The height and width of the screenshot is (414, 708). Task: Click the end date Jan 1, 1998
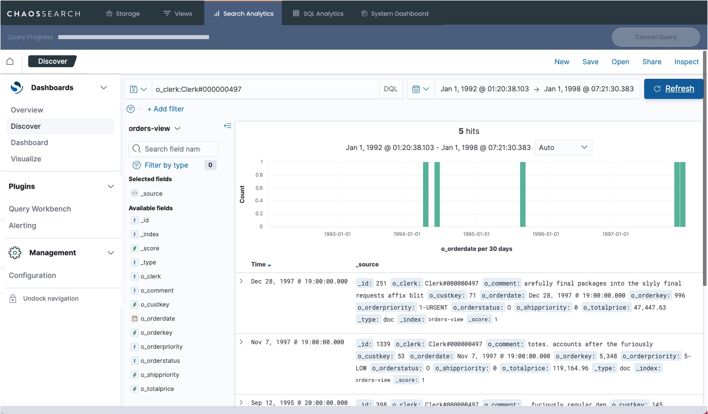[589, 89]
